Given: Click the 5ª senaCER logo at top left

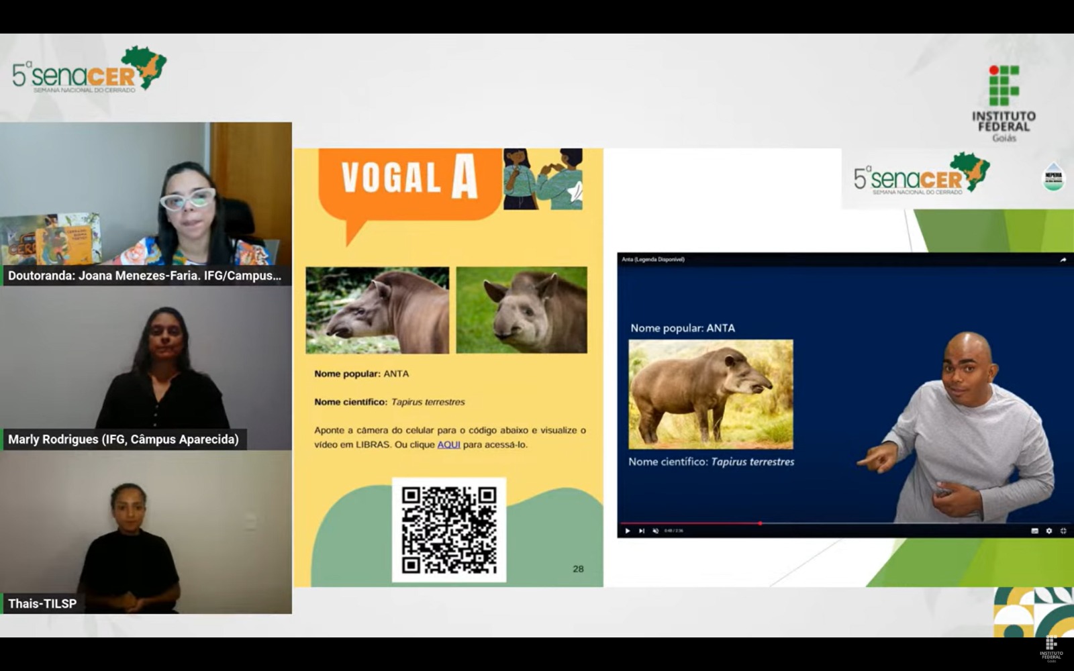Looking at the screenshot, I should click(89, 71).
